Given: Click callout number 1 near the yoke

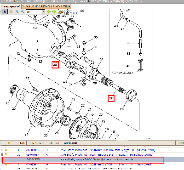Looking at the screenshot, I should pyautogui.click(x=83, y=28).
